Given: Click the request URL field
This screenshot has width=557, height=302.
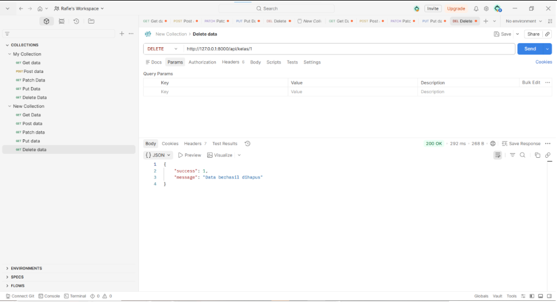Looking at the screenshot, I should click(349, 49).
